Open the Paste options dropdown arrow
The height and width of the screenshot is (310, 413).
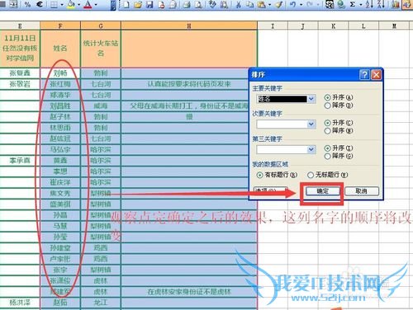pos(269,4)
